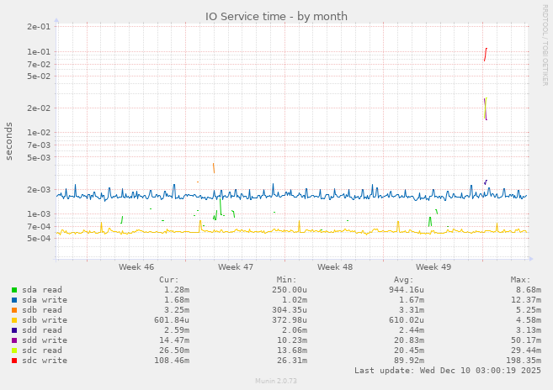This screenshot has width=553, height=390.
Task: Click the 'seconds' y-axis label
Action: point(8,141)
